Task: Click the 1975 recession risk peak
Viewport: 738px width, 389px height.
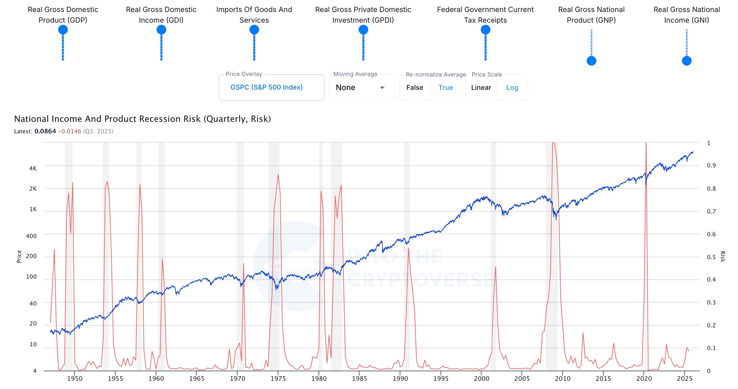Action: pos(278,175)
